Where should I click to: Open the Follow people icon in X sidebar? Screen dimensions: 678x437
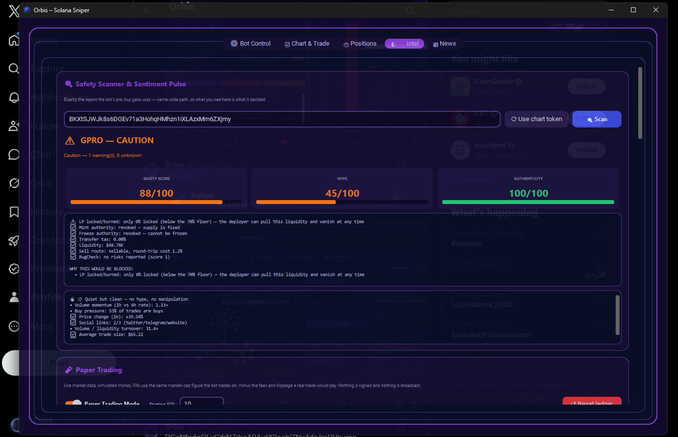[x=14, y=126]
